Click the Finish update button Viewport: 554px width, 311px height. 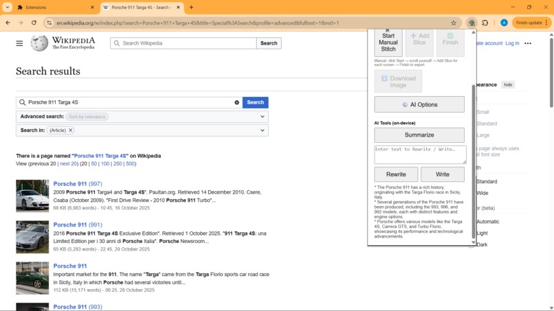(531, 23)
